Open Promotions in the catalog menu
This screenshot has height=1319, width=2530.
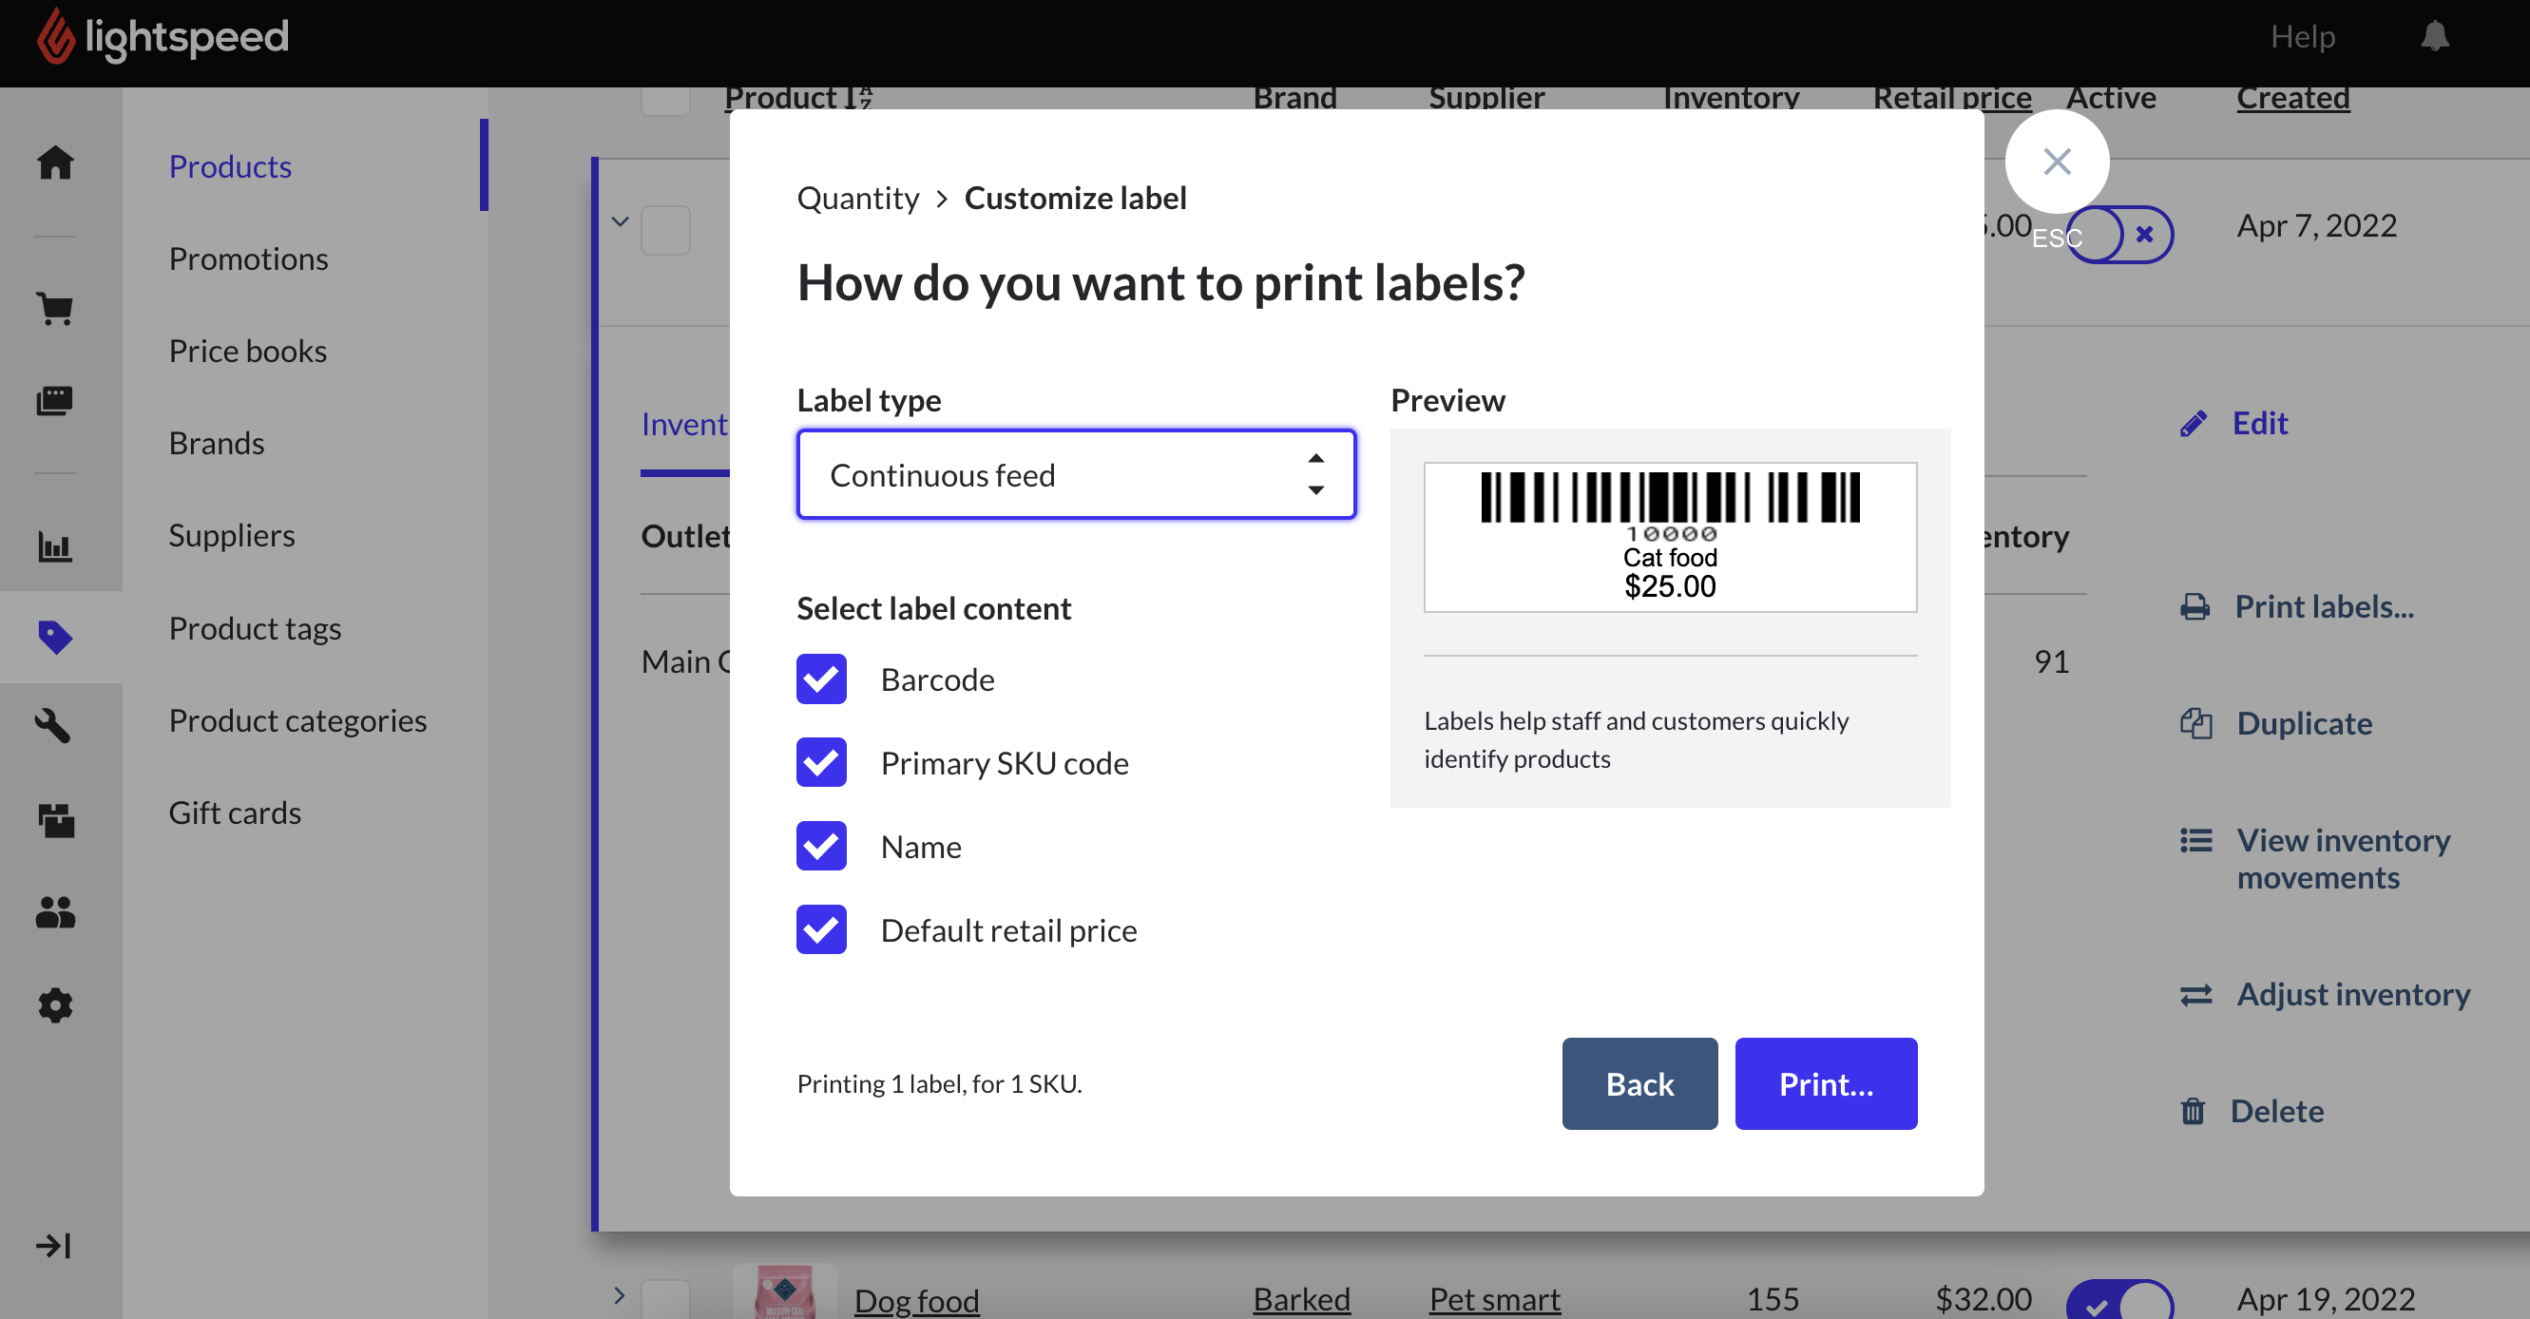248,258
